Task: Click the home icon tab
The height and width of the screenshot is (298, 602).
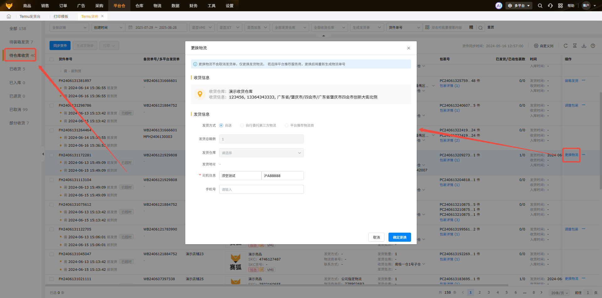Action: [9, 16]
